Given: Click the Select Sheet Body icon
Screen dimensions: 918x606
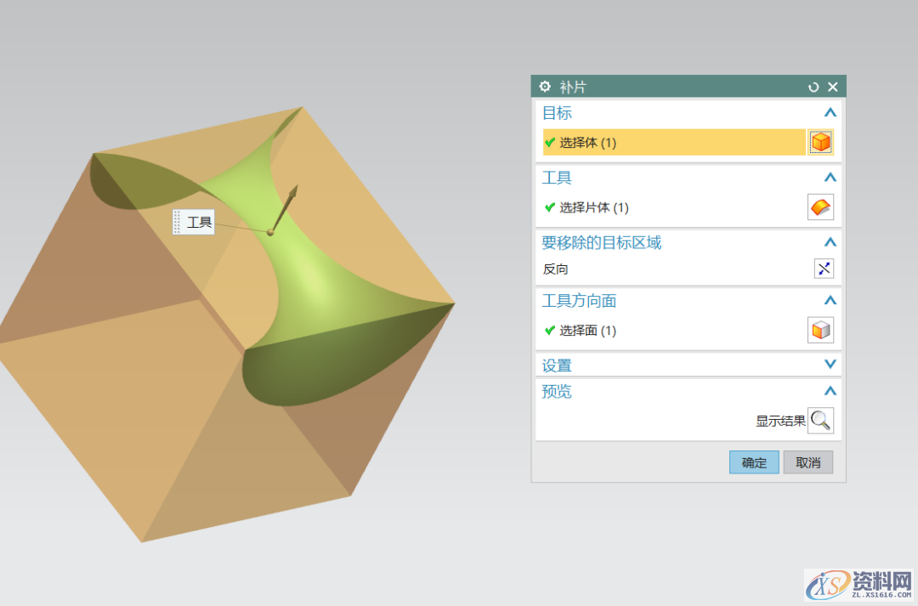Looking at the screenshot, I should [x=820, y=207].
